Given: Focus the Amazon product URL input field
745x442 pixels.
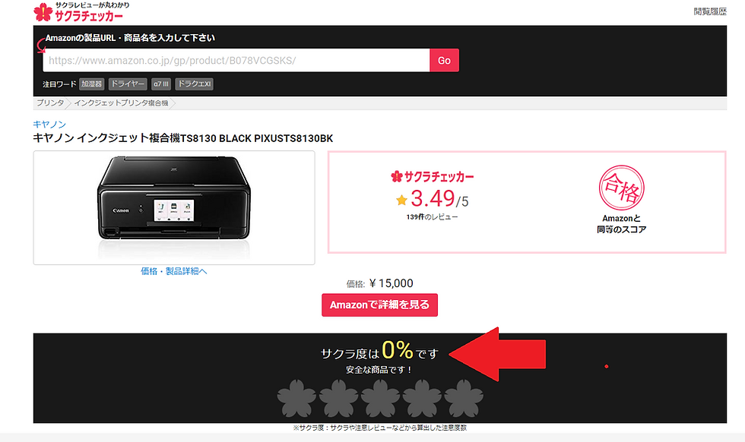Looking at the screenshot, I should pos(236,60).
